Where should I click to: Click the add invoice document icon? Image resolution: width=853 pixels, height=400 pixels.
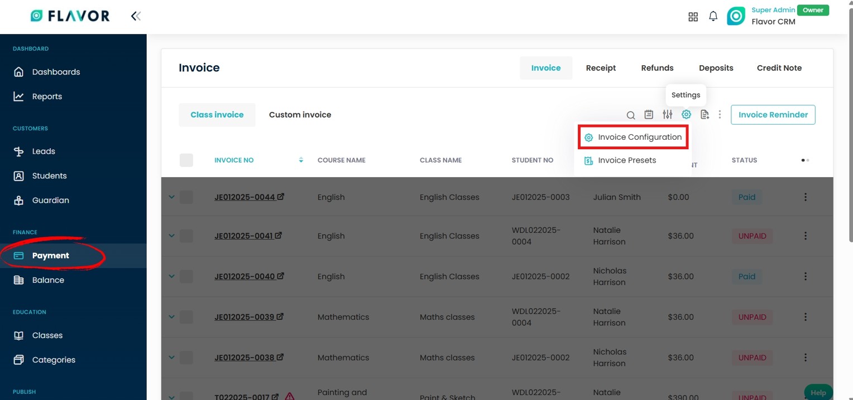pyautogui.click(x=705, y=115)
